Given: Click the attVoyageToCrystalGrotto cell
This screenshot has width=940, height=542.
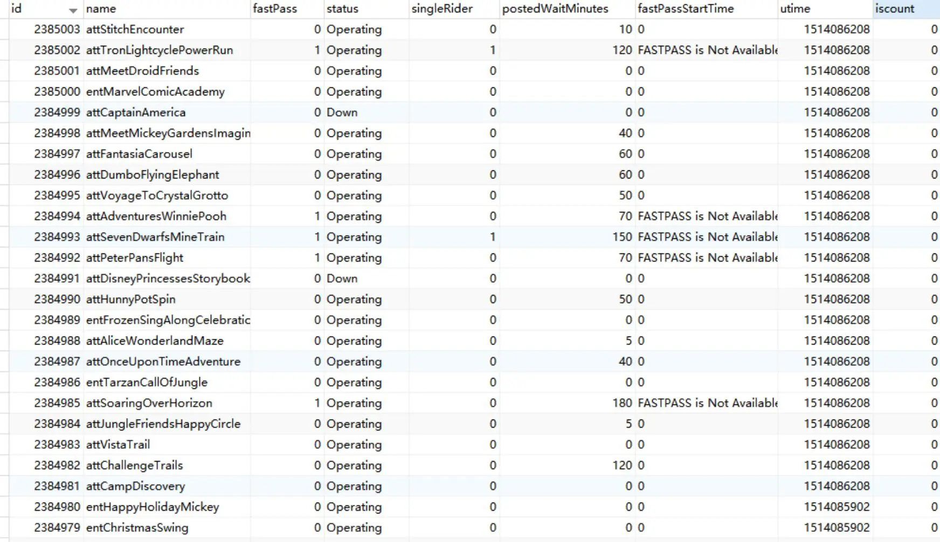Looking at the screenshot, I should 167,195.
